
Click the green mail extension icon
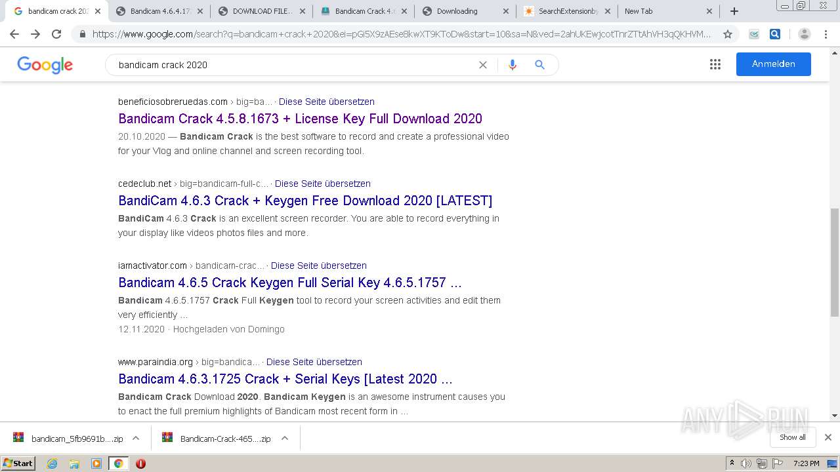755,34
